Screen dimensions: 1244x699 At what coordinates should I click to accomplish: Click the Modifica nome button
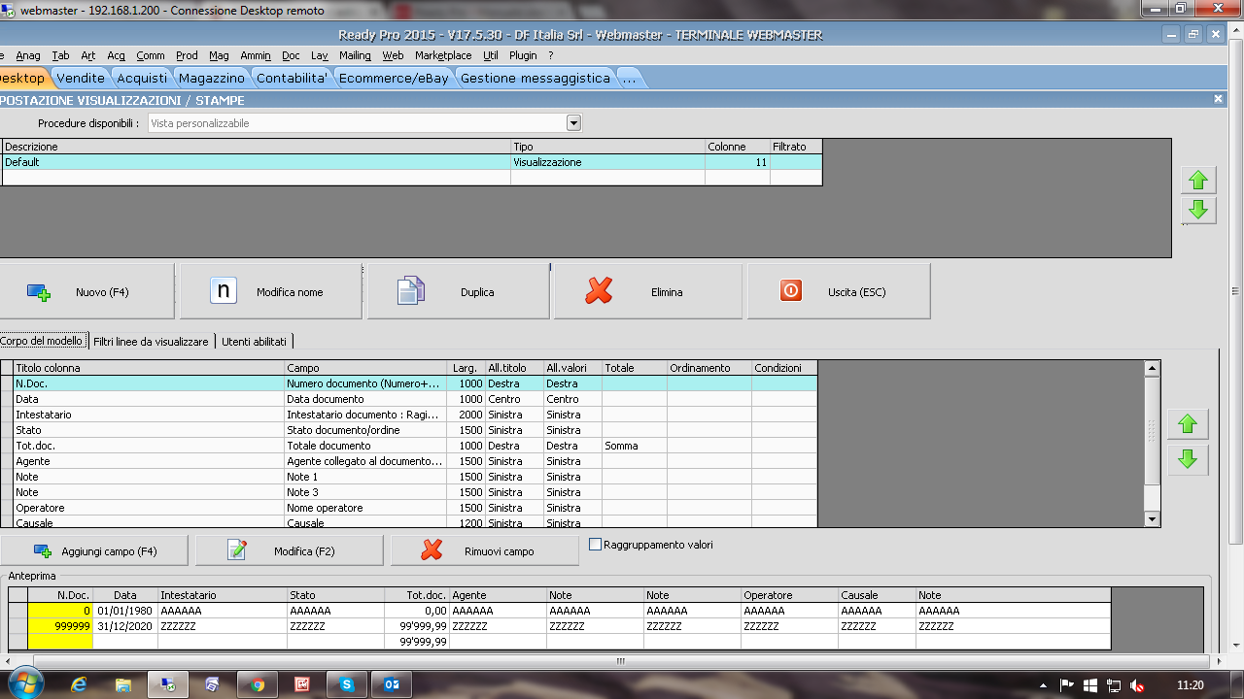pos(270,291)
